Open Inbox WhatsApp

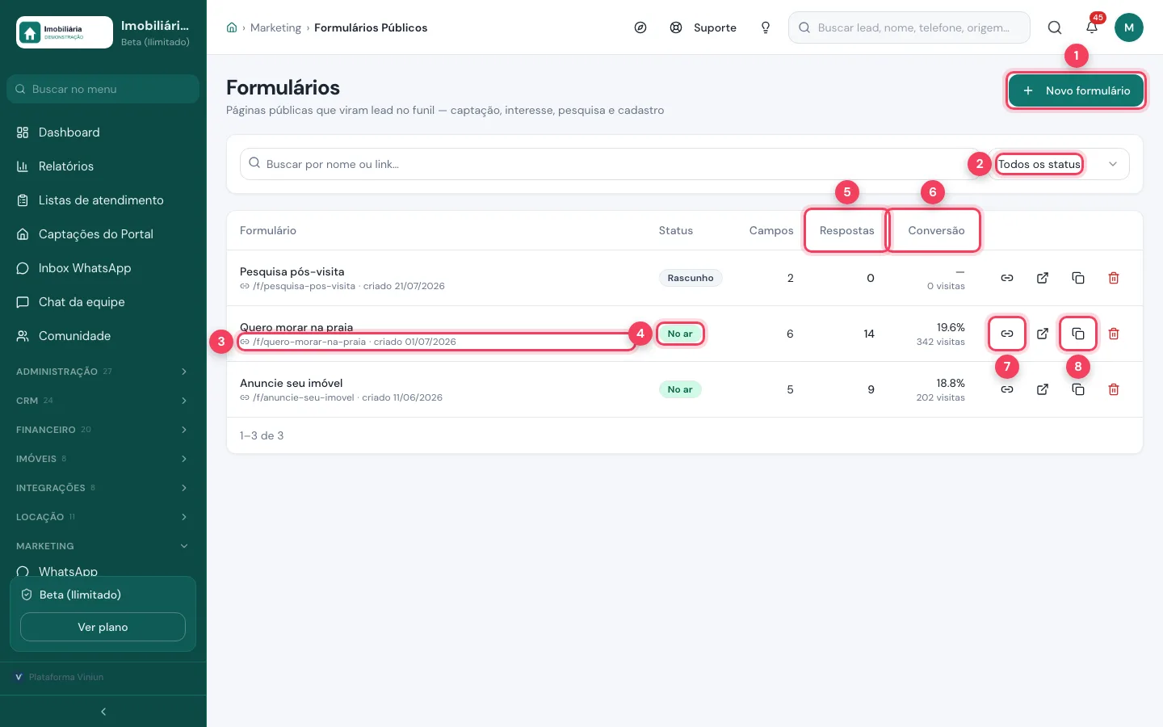pos(103,268)
